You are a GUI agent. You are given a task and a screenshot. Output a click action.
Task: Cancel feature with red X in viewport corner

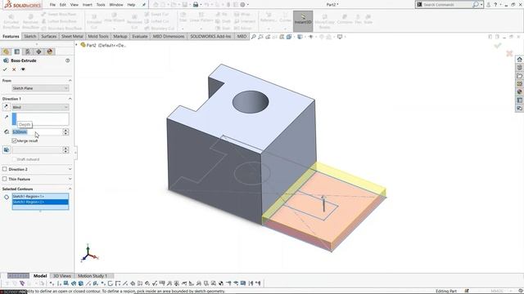point(509,53)
